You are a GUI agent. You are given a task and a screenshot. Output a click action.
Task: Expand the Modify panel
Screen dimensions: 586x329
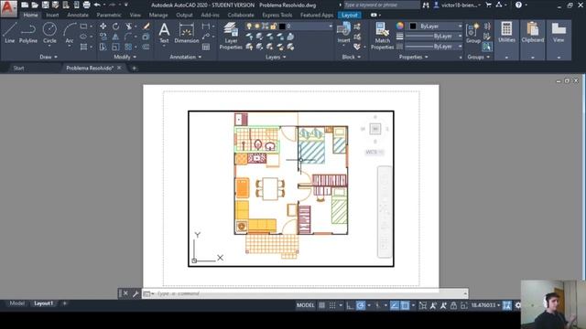point(125,57)
